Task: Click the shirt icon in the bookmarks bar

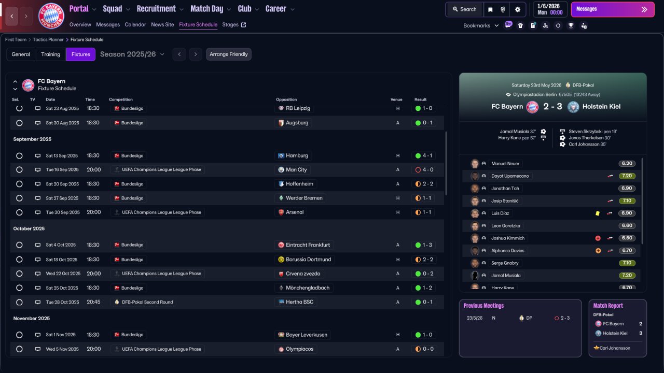Action: pyautogui.click(x=520, y=25)
